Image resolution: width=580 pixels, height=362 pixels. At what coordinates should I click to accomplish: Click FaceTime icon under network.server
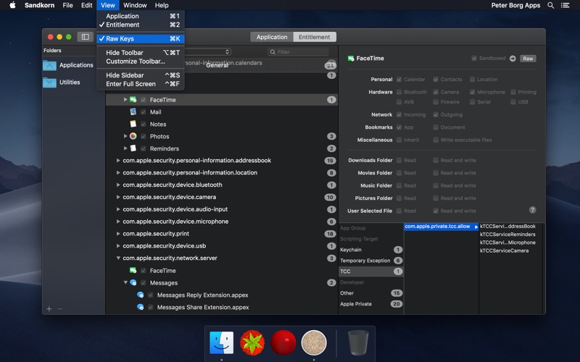[x=133, y=270]
